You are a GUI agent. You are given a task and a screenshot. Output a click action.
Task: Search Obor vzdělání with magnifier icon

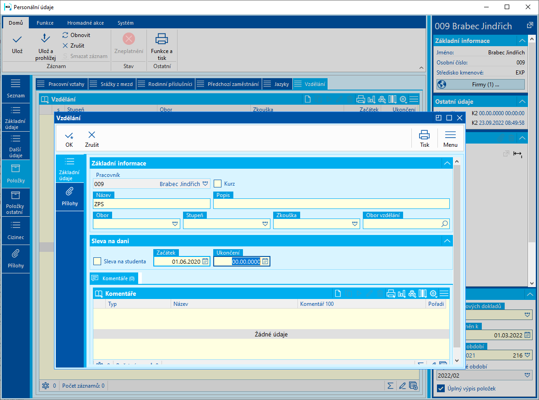click(x=444, y=224)
